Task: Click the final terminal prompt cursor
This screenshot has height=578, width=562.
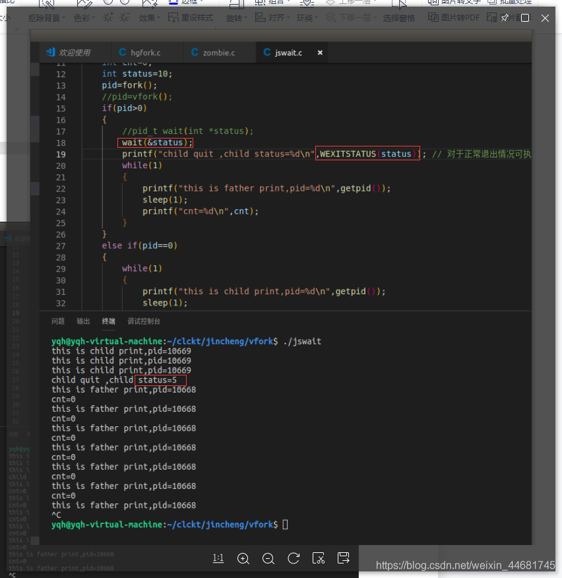Action: tap(285, 524)
